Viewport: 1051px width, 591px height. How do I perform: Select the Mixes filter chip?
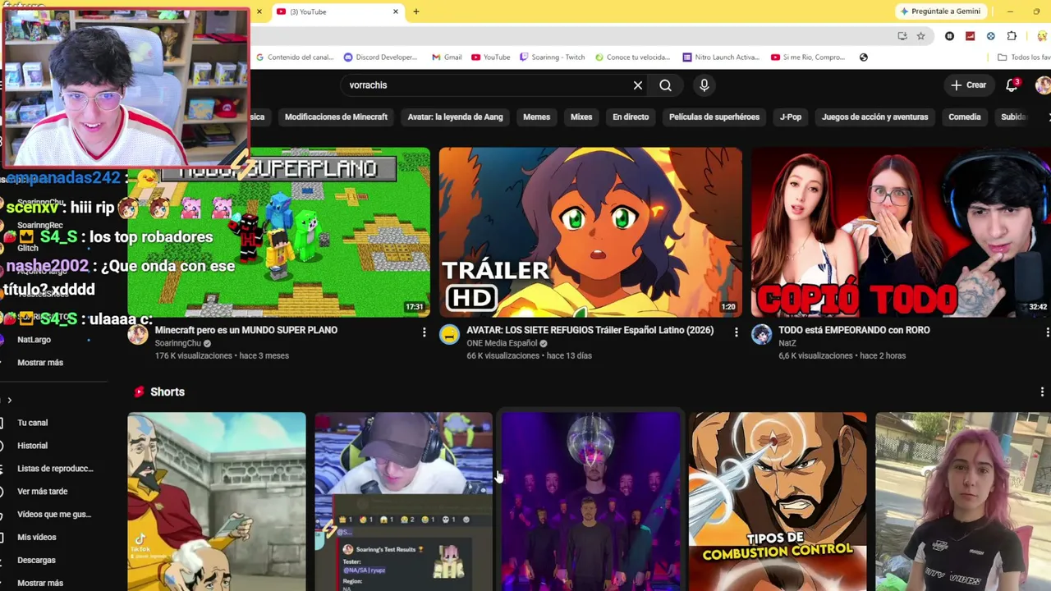[581, 117]
